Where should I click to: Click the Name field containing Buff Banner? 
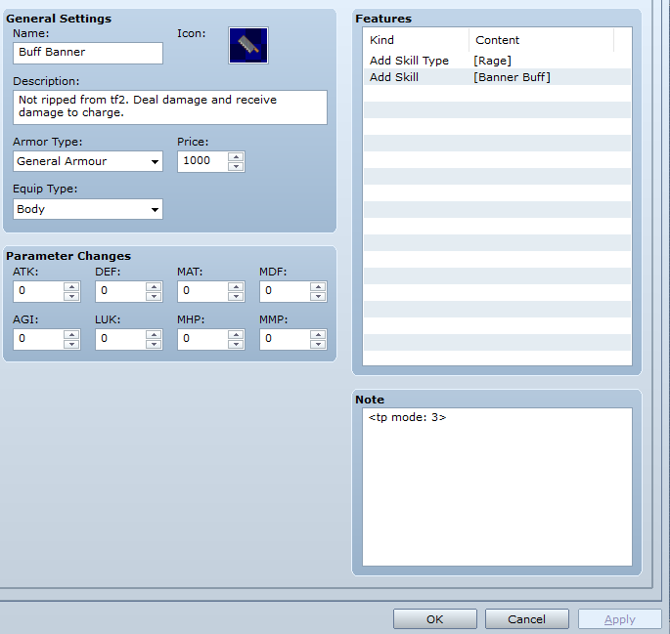coord(88,53)
